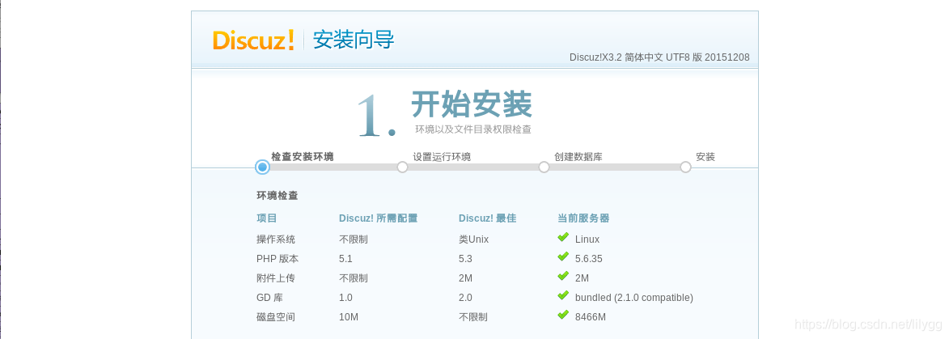949x339 pixels.
Task: Click the Discuz! 所需配置 column header
Action: click(x=379, y=218)
